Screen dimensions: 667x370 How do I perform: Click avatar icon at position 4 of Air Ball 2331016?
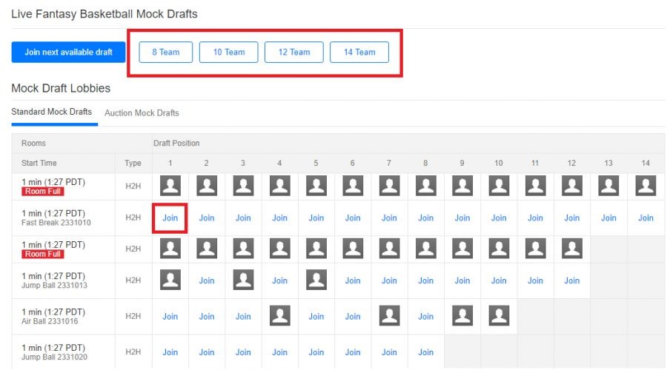coord(279,316)
